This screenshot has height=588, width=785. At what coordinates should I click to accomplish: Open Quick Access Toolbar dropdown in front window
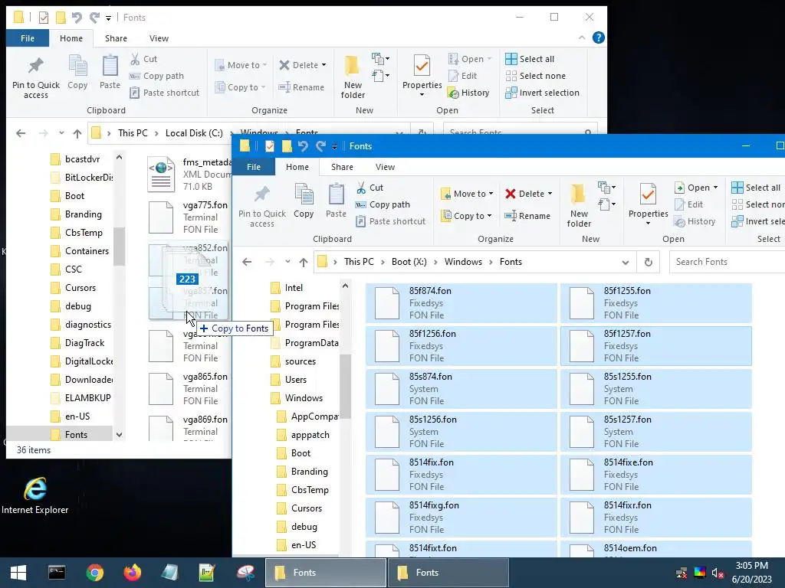coord(334,146)
